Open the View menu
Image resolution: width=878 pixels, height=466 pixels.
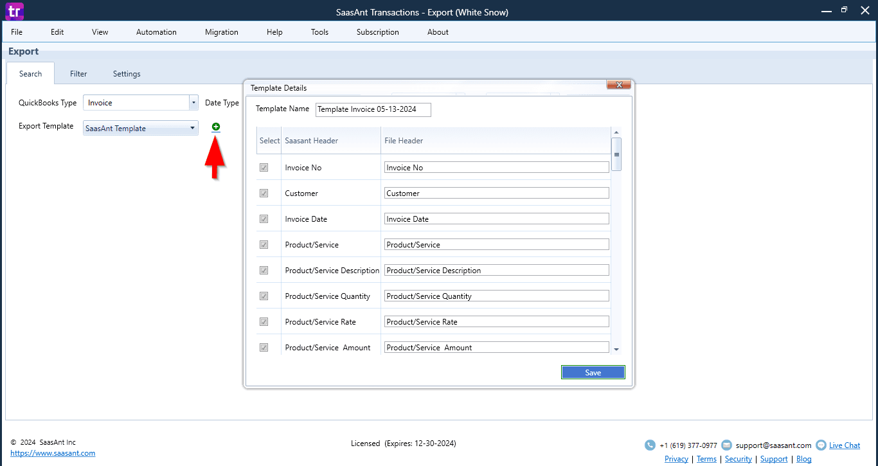[100, 31]
